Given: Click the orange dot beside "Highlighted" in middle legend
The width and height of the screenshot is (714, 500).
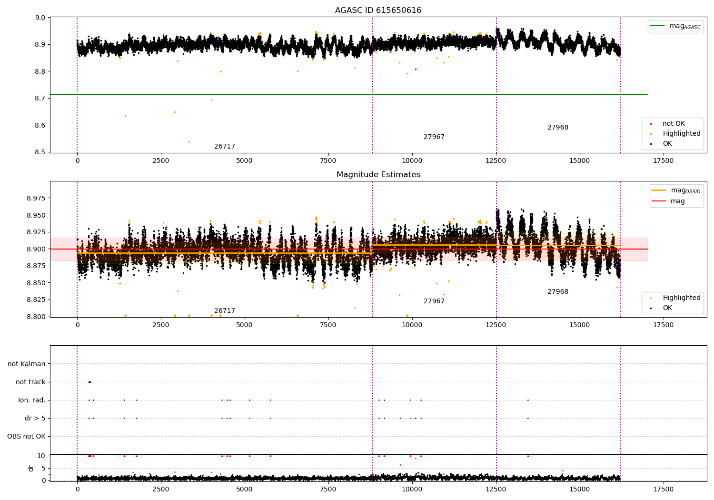Looking at the screenshot, I should (x=651, y=298).
